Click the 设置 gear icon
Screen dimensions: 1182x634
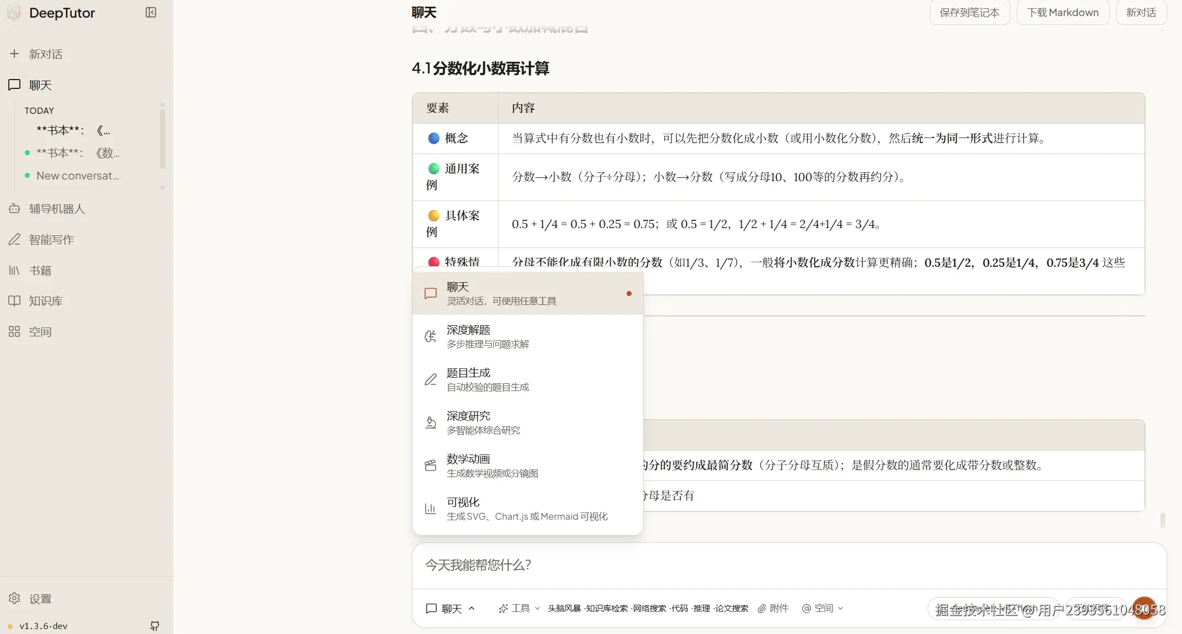pos(14,598)
